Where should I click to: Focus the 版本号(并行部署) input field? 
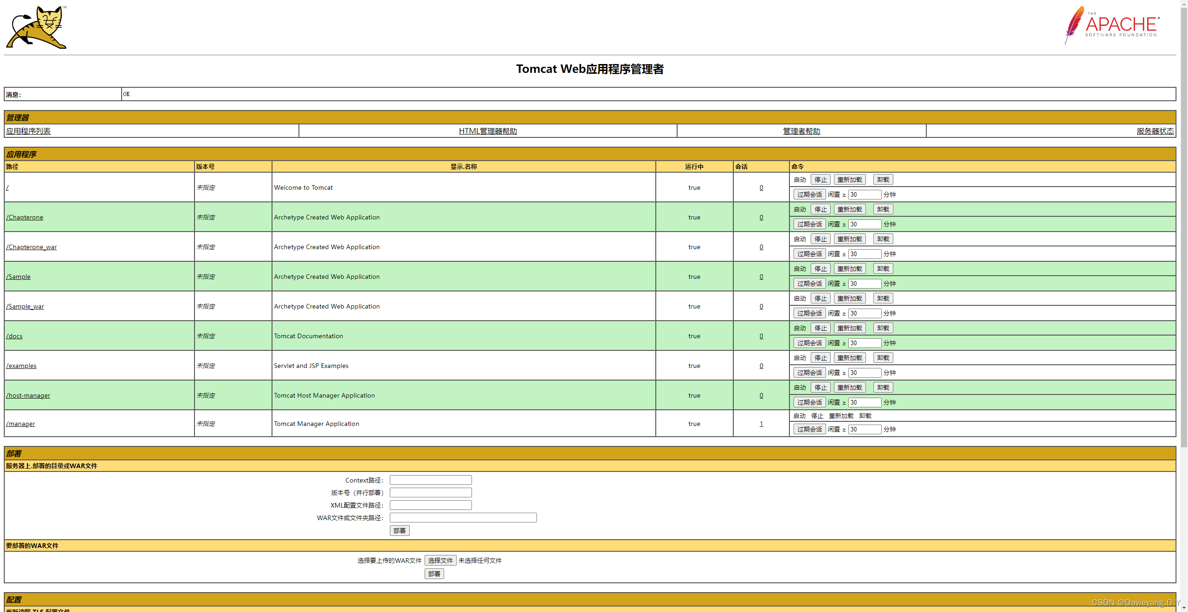(431, 493)
